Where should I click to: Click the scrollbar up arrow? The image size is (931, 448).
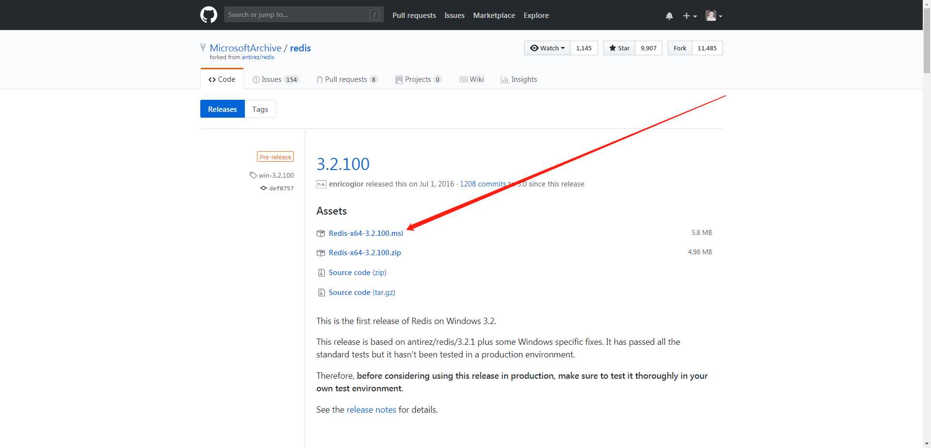click(927, 4)
